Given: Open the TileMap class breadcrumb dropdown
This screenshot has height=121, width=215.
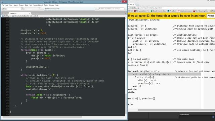Looking at the screenshot, I should click(6, 16).
